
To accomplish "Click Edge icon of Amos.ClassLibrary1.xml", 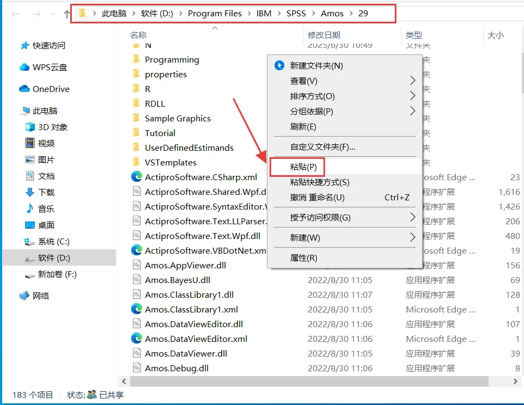I will (x=136, y=309).
